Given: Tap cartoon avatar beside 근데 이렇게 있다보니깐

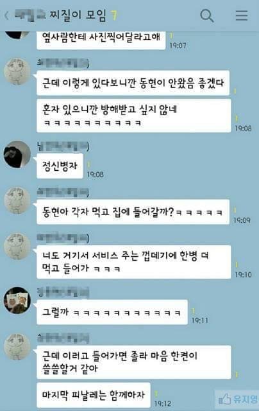Looking at the screenshot, I should tap(17, 71).
